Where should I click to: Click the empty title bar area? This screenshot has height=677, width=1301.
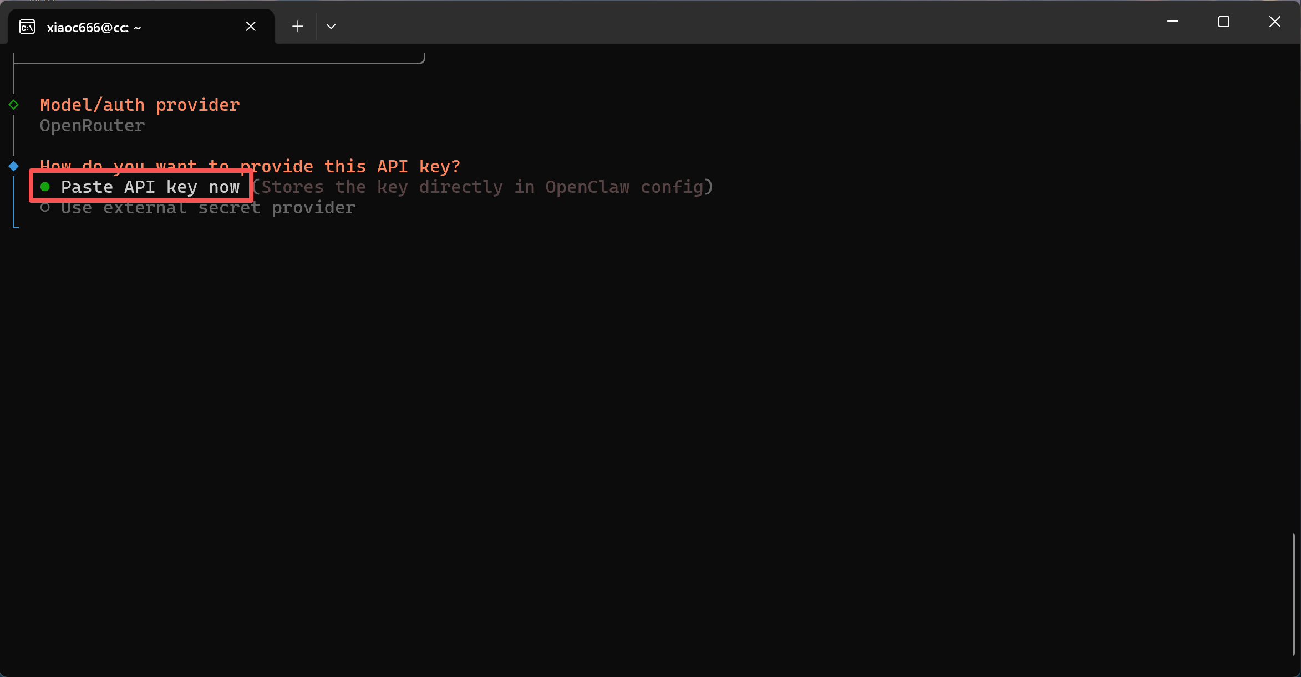(x=721, y=22)
